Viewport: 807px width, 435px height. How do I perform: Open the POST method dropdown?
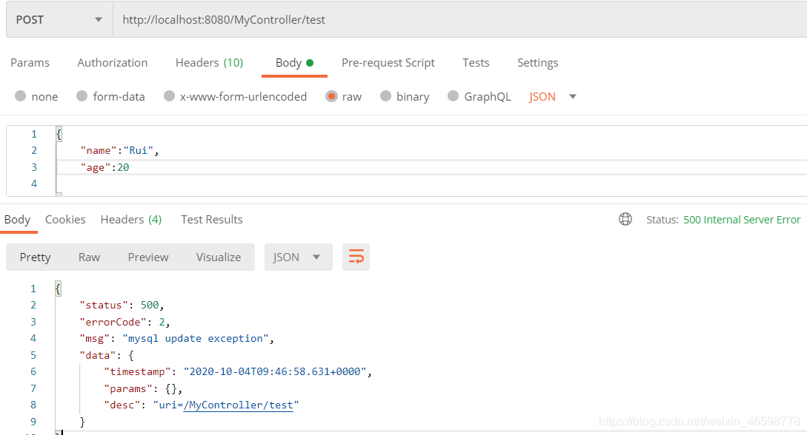[x=59, y=19]
